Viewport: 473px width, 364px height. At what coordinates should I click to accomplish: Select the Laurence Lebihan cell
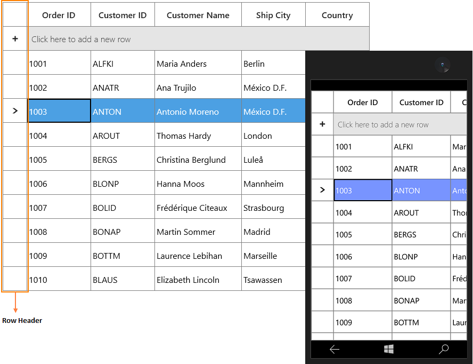tap(198, 255)
